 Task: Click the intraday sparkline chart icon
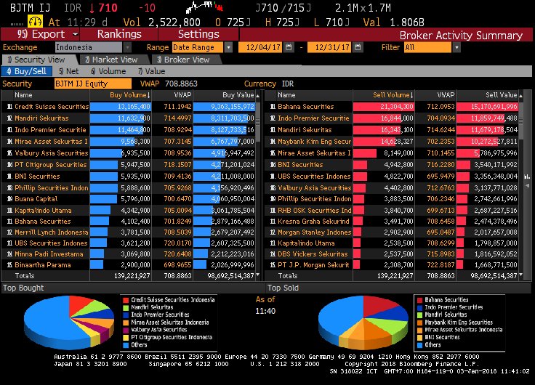202,9
